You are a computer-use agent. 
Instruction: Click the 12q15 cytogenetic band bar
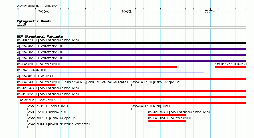[x=131, y=28]
